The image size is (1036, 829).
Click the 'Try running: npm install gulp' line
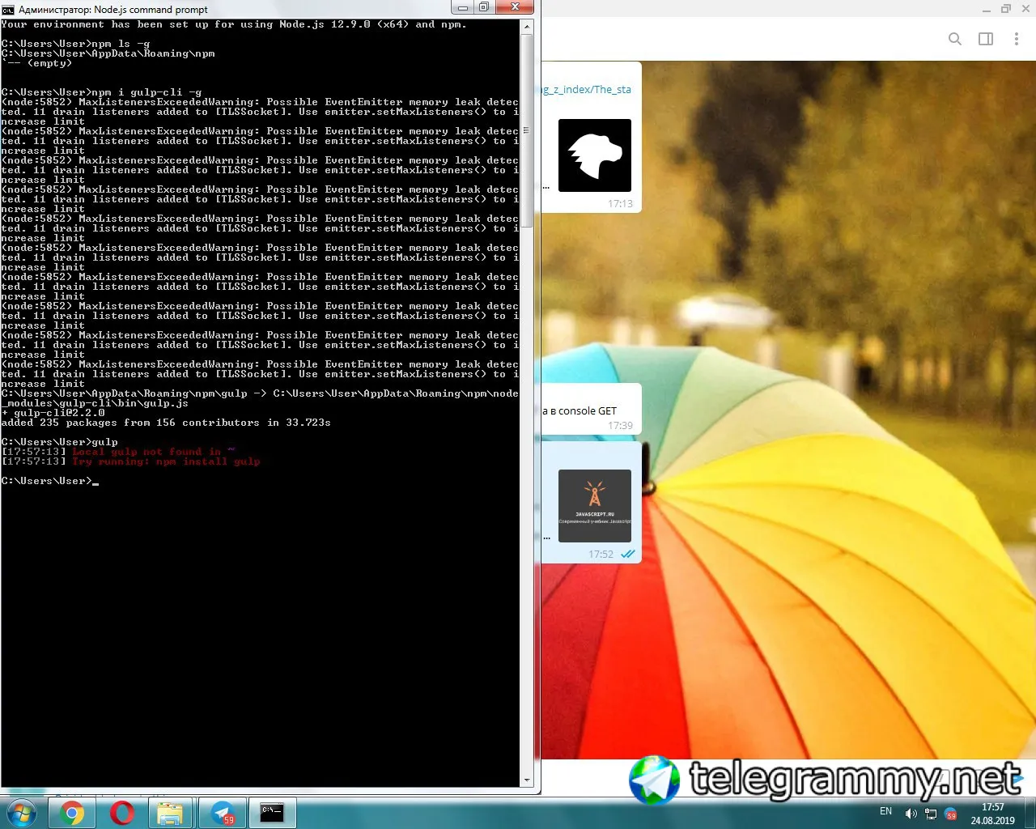131,461
